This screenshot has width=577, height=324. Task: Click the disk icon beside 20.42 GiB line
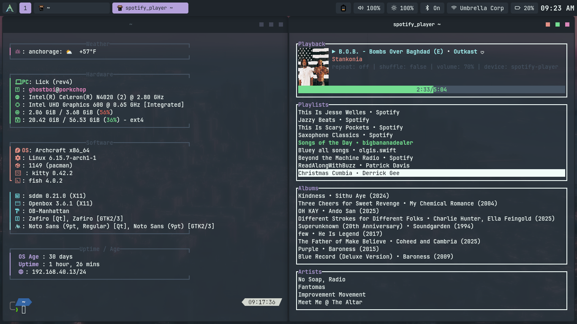point(18,120)
